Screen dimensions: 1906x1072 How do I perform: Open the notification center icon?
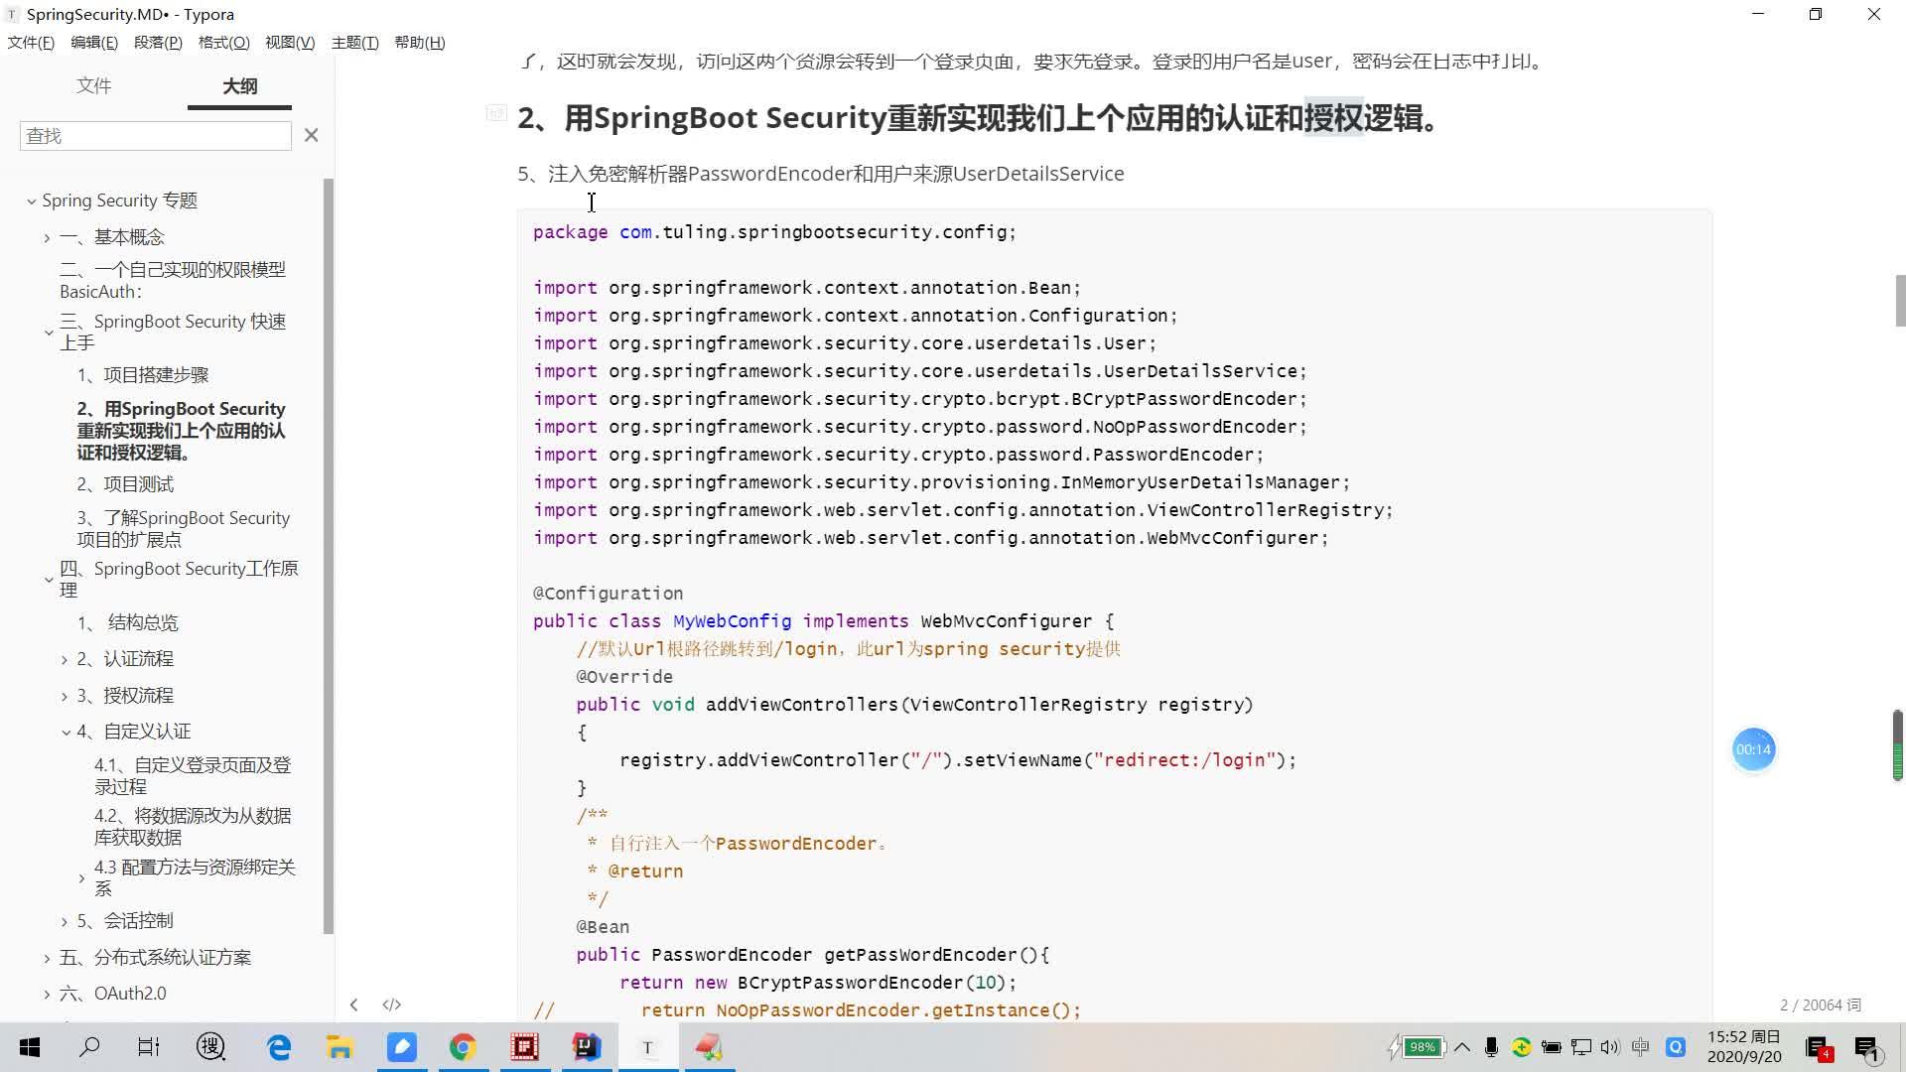pos(1865,1048)
